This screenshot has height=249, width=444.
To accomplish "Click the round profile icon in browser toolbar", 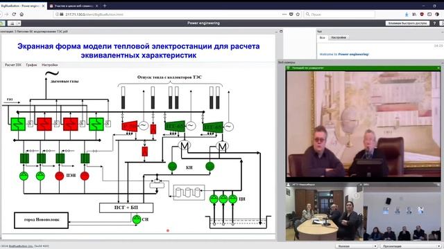I will click(437, 14).
